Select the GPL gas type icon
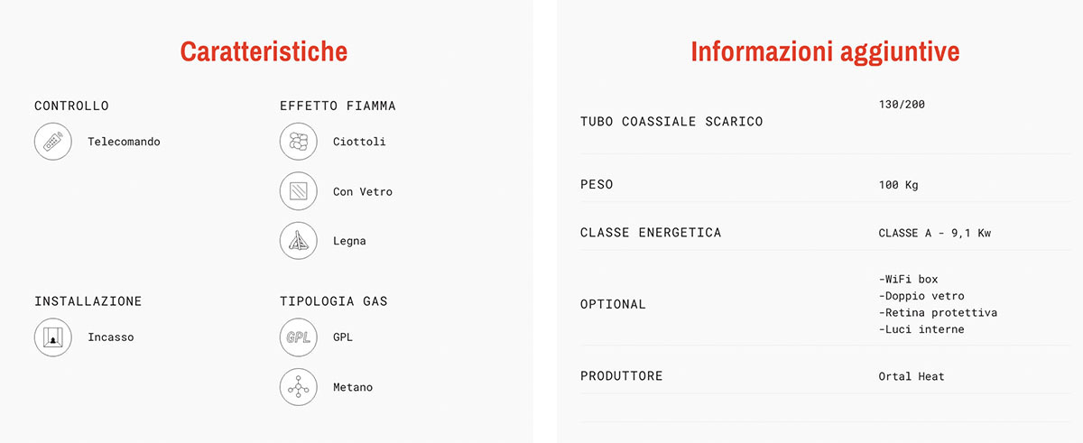This screenshot has width=1083, height=443. (298, 337)
